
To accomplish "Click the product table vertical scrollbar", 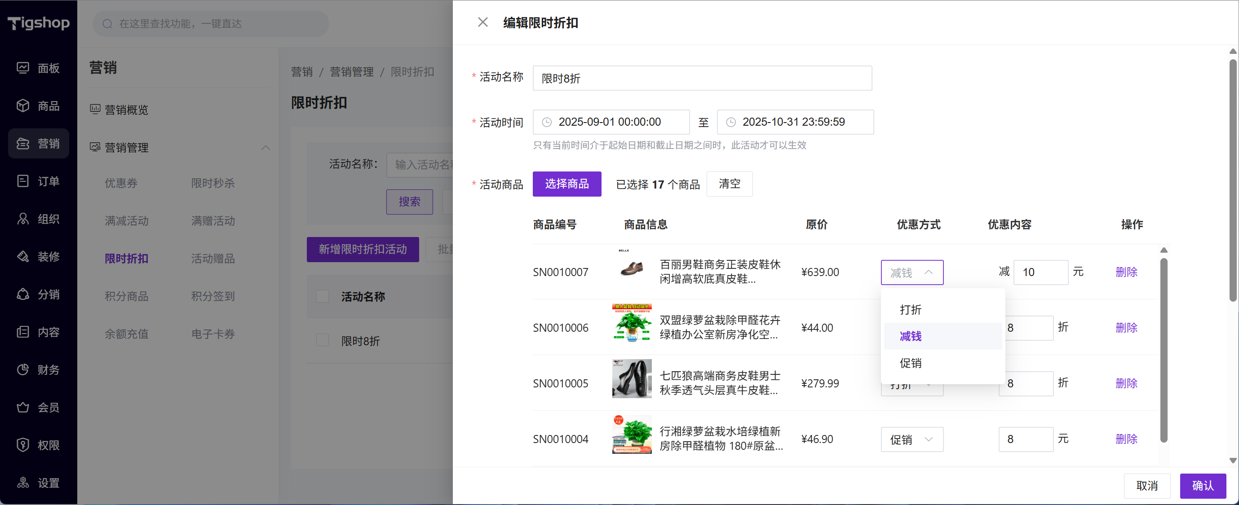I will click(1164, 351).
